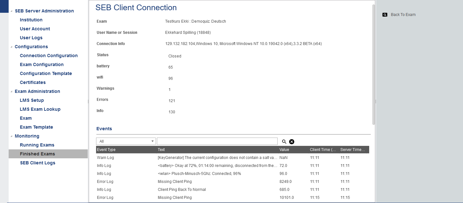
Task: Select the Finished Exams menu item
Action: coord(37,154)
